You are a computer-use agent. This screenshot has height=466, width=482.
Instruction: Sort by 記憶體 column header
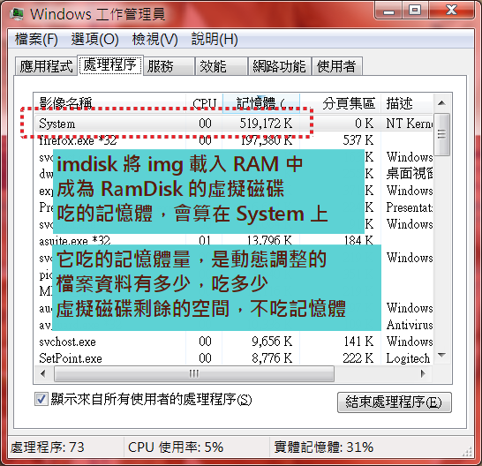pyautogui.click(x=261, y=103)
